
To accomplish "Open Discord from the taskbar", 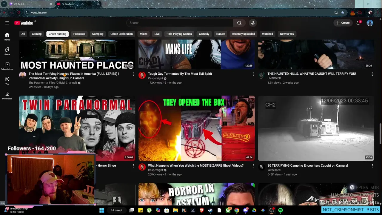I will coord(246,210).
